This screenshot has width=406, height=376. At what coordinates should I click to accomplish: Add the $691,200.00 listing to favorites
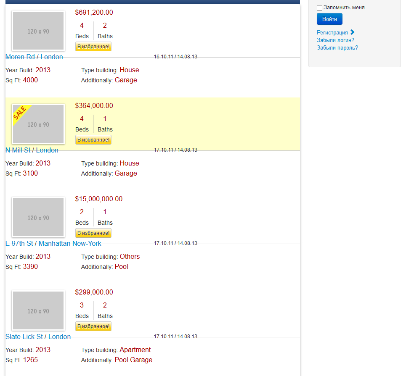93,47
